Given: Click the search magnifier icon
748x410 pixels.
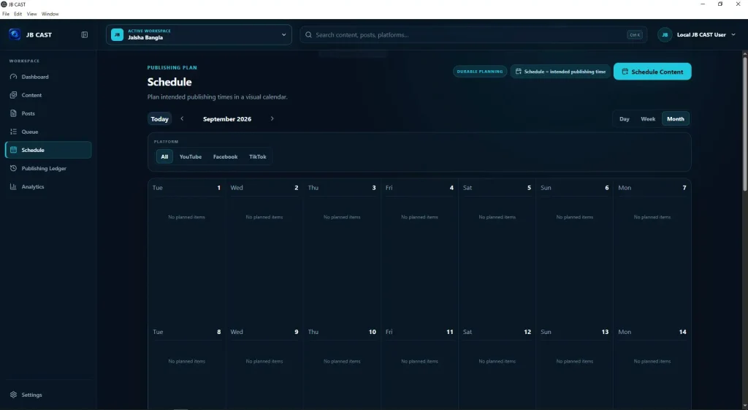Looking at the screenshot, I should (x=309, y=35).
